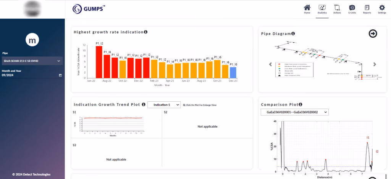Open the Indication-1 dropdown
This screenshot has height=179, width=391.
pyautogui.click(x=164, y=105)
